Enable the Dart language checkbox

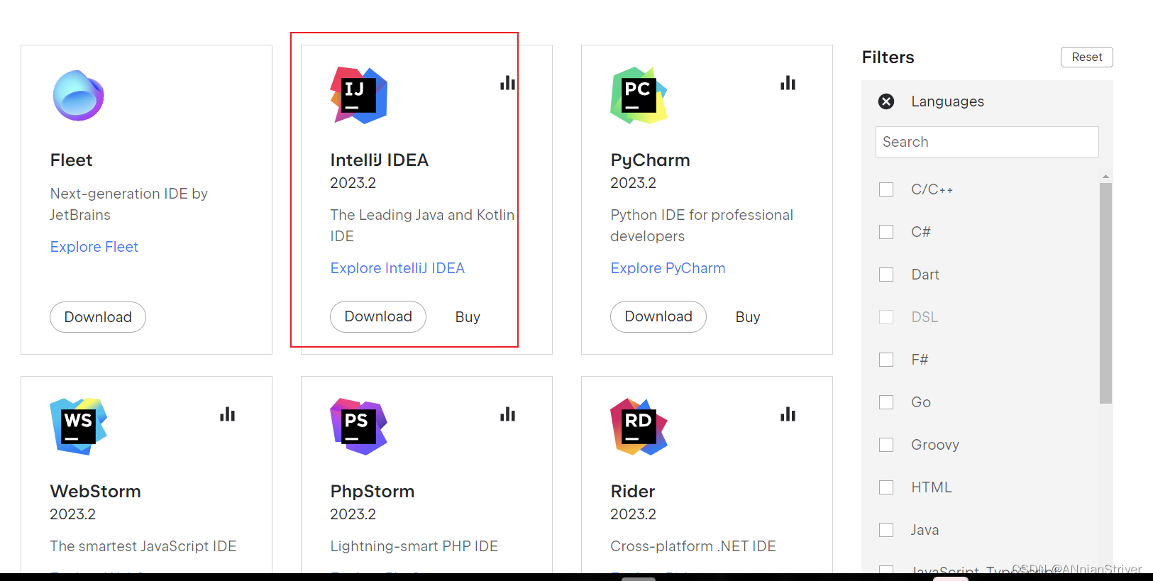point(886,275)
